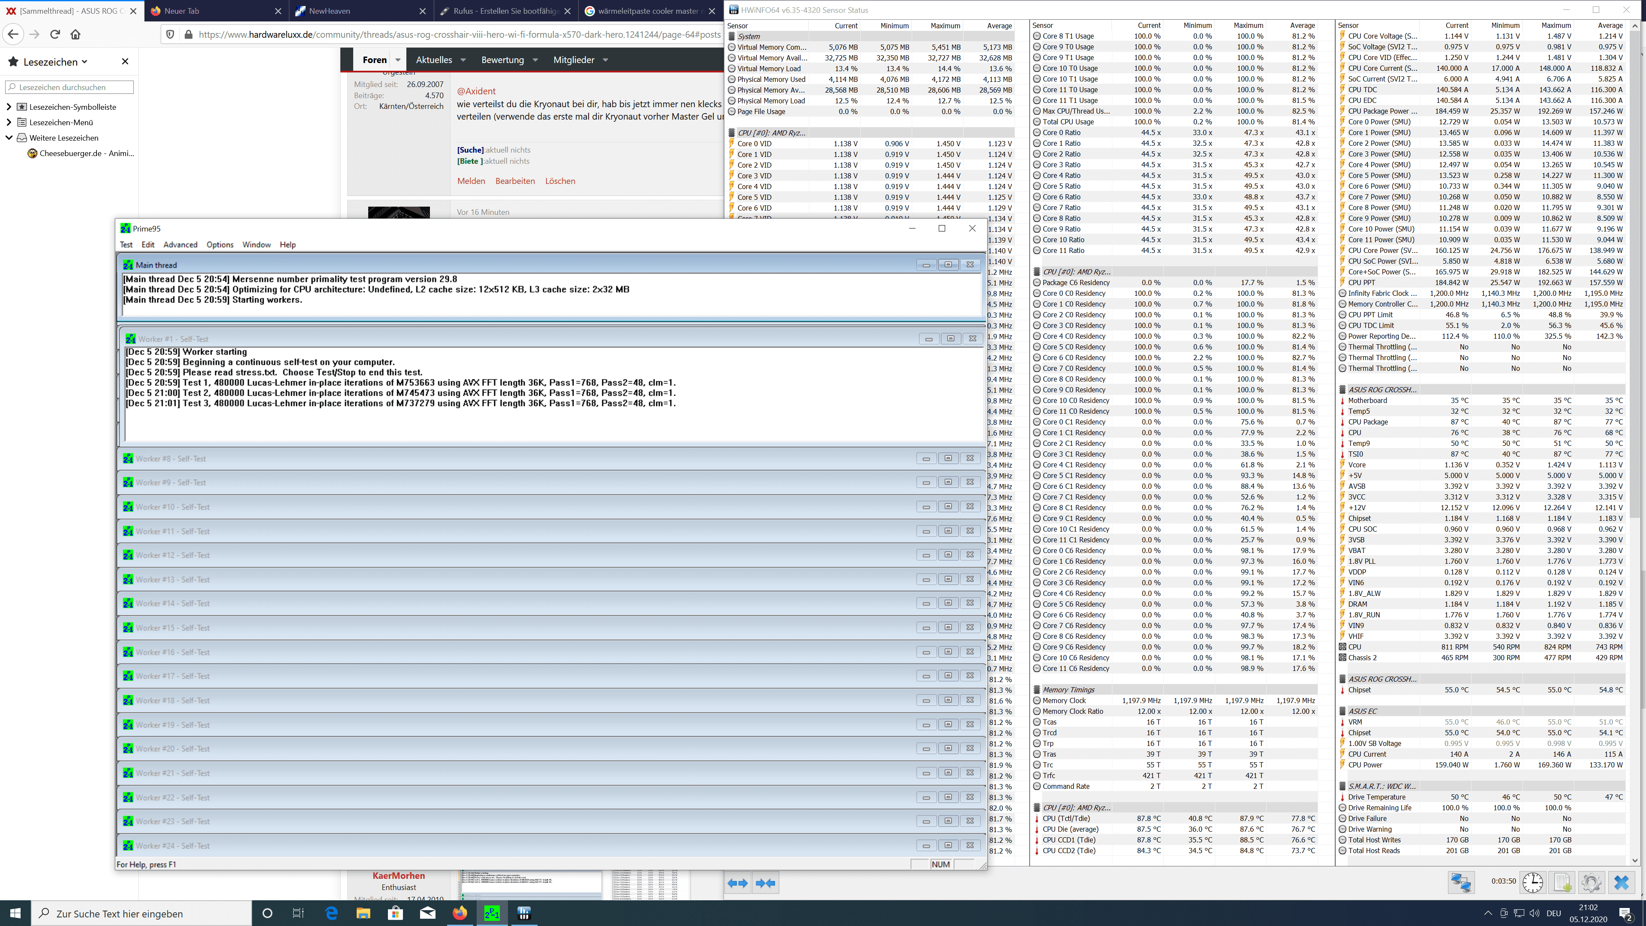Open the Foren dropdown arrow
The width and height of the screenshot is (1646, 926).
(x=397, y=60)
